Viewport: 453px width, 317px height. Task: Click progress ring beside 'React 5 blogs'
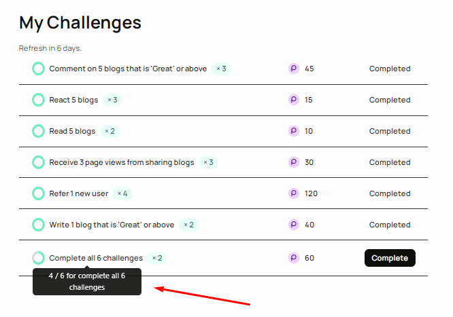click(x=38, y=100)
